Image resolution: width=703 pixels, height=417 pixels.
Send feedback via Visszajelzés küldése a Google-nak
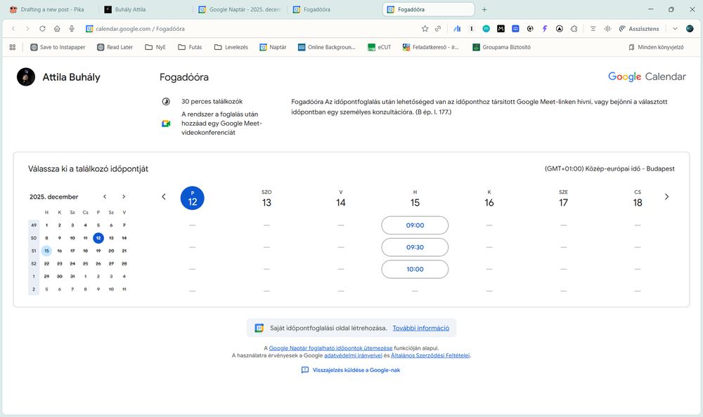pos(351,370)
